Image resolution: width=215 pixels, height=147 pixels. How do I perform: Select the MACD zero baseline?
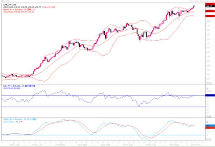point(103,135)
